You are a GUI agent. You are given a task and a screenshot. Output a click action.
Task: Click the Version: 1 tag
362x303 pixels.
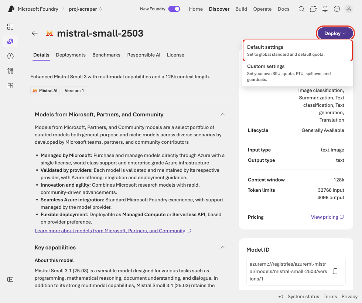74,91
